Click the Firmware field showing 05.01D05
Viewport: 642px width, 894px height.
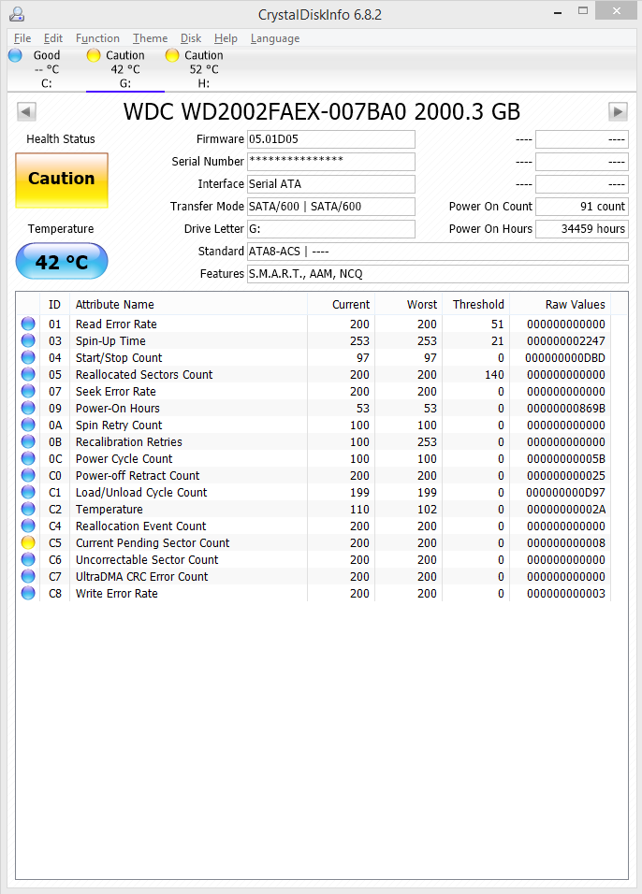click(330, 139)
